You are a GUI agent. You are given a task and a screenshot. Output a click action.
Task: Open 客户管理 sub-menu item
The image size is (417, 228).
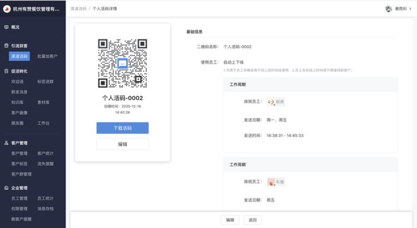point(19,153)
